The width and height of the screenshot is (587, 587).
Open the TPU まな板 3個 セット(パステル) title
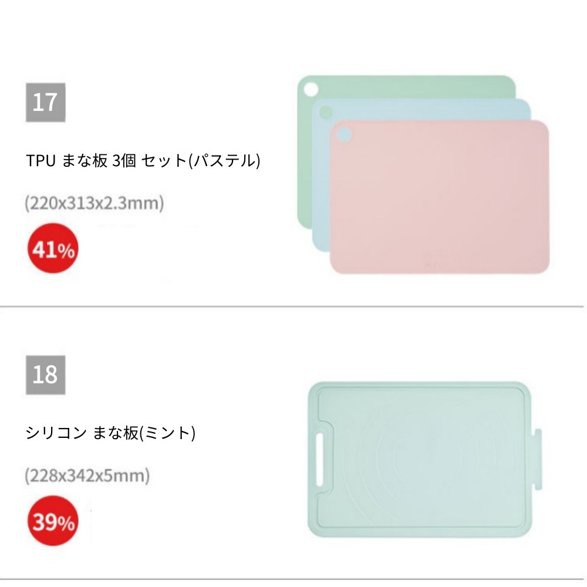click(143, 161)
